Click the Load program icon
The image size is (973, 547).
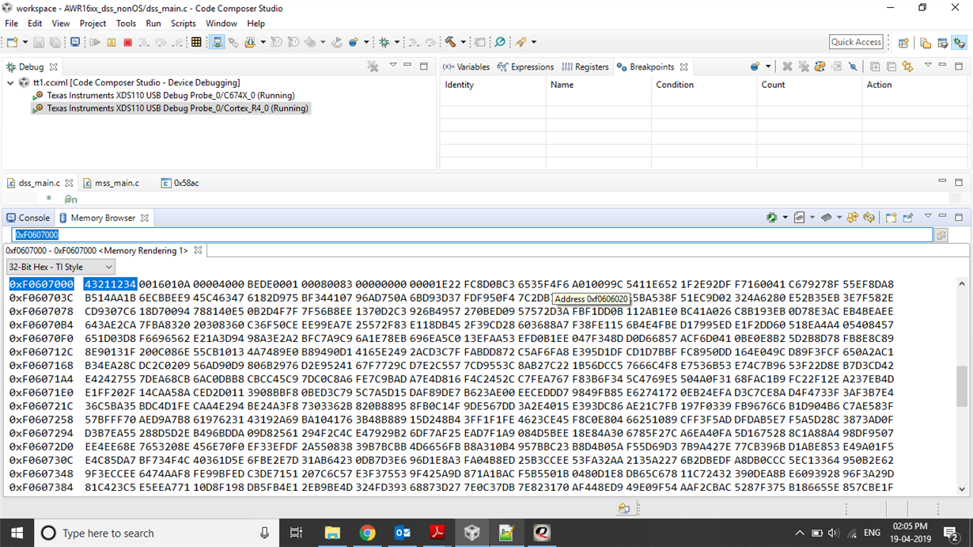tap(250, 42)
